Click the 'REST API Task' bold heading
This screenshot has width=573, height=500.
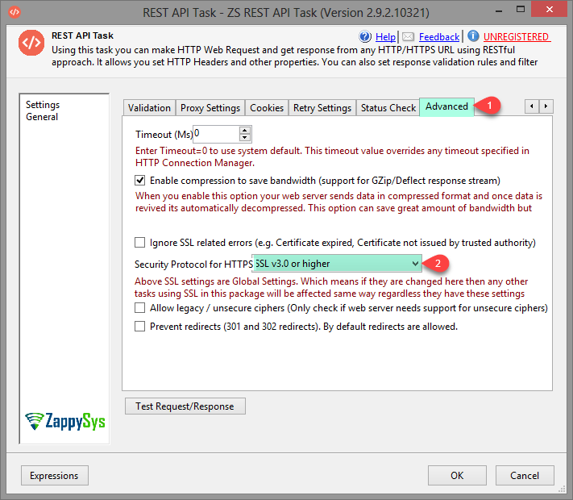point(82,35)
